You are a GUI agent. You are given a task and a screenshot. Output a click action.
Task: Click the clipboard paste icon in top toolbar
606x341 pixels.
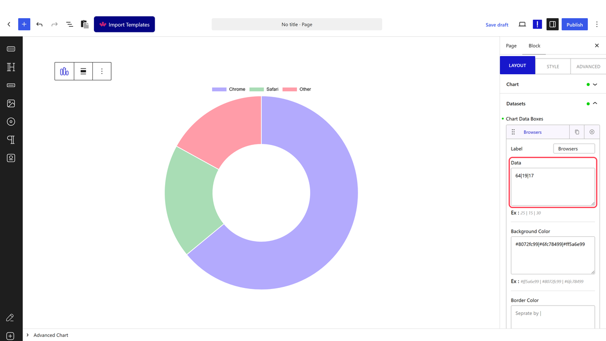click(x=85, y=24)
